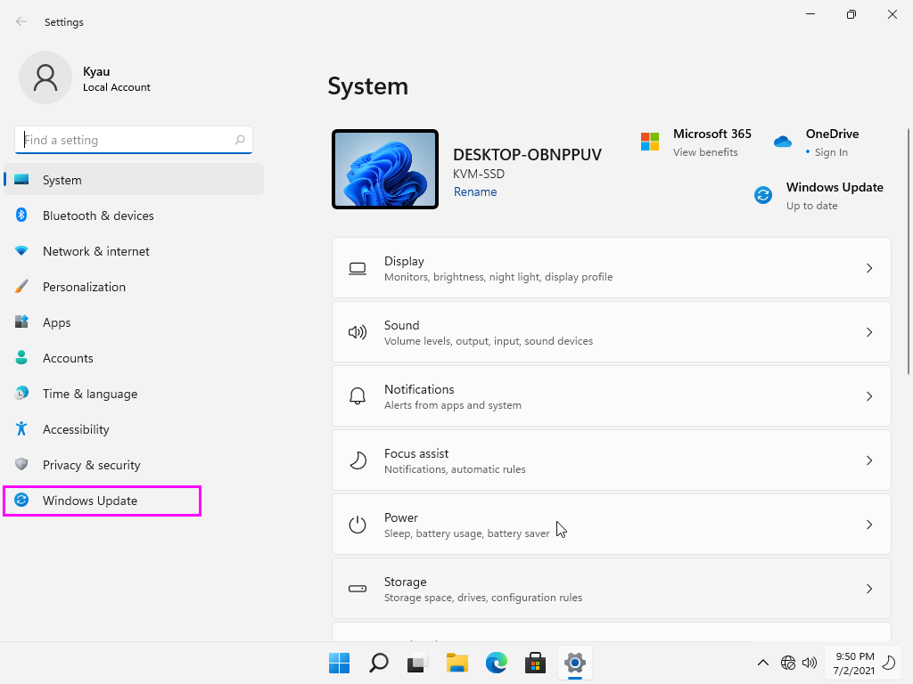Open Kyau Local Account profile

86,78
